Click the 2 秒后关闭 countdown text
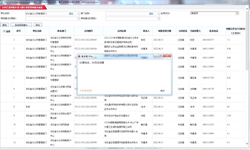 86,91
